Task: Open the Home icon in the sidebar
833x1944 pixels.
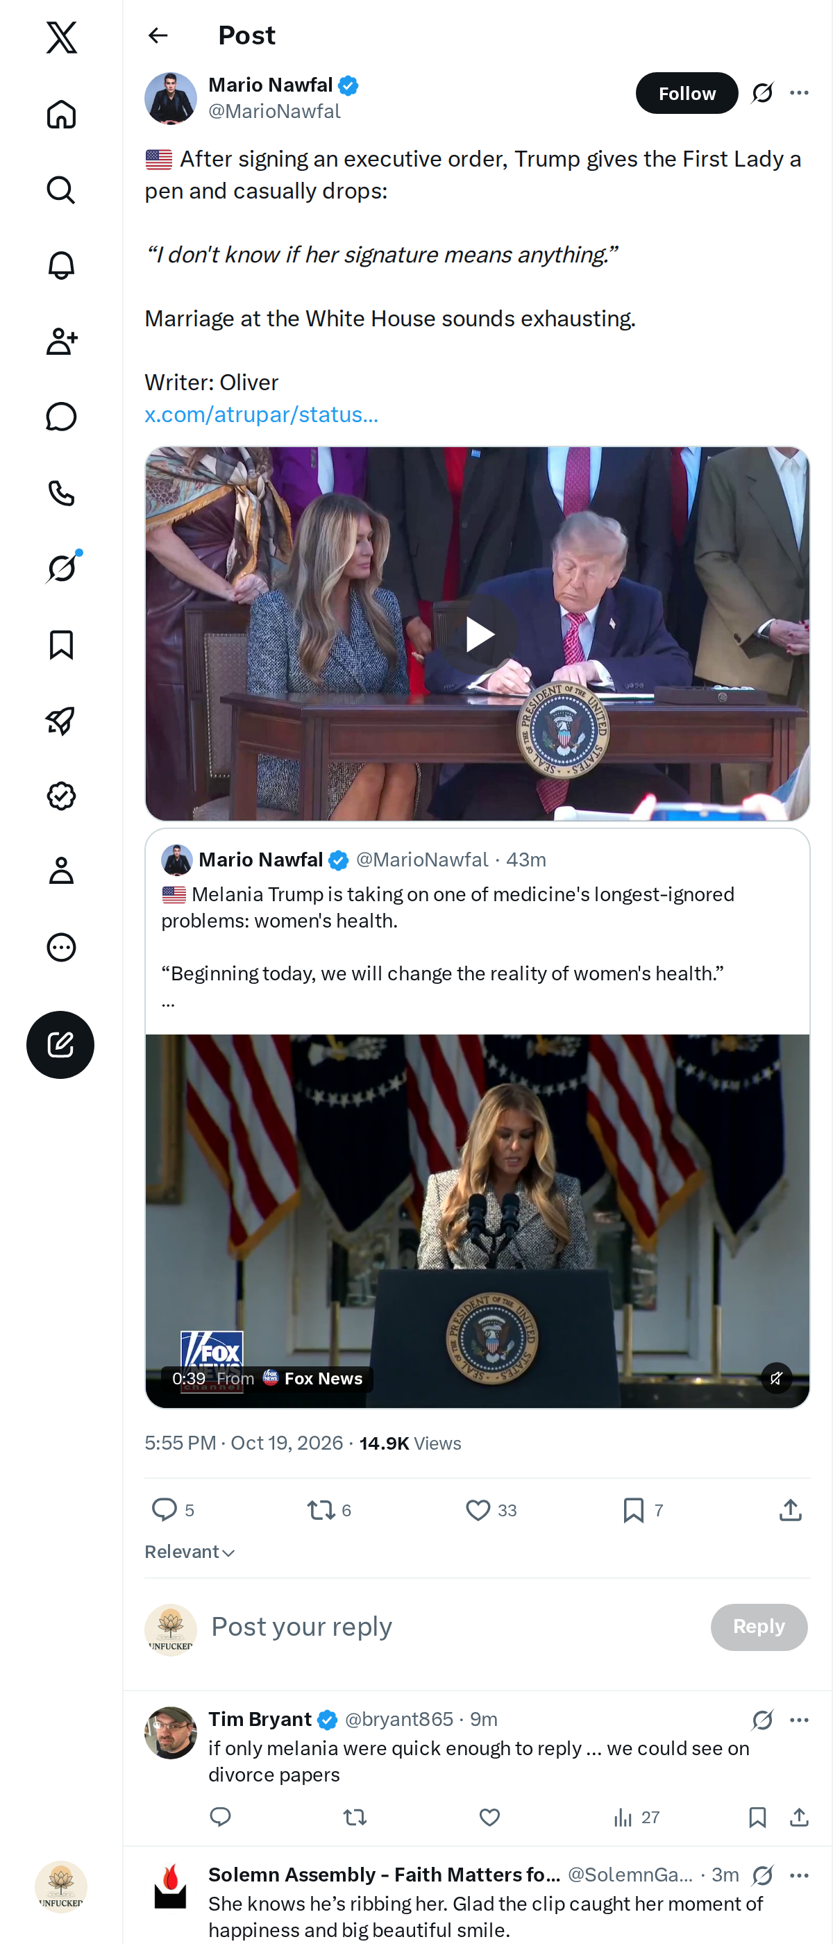Action: point(61,115)
